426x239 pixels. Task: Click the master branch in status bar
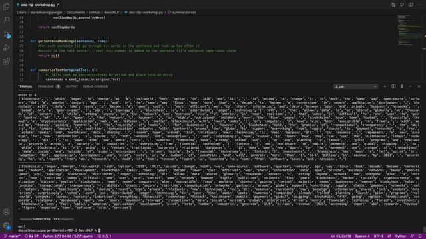[12, 236]
